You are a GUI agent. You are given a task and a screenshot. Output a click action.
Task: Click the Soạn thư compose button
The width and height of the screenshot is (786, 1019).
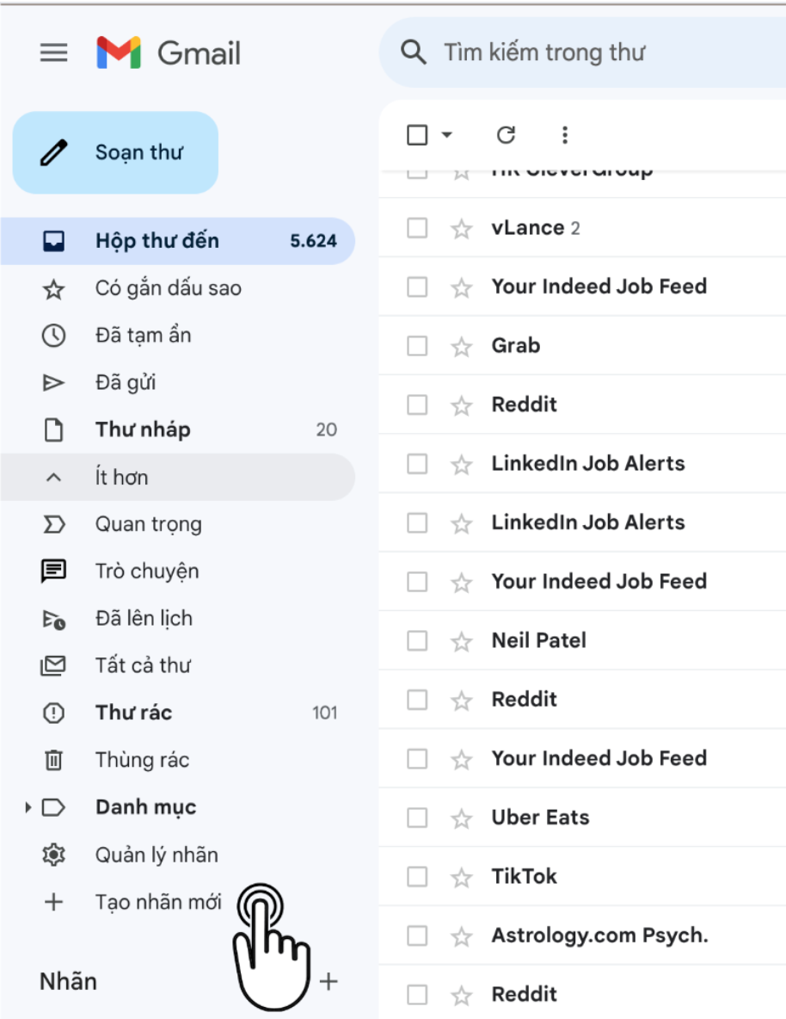[115, 152]
